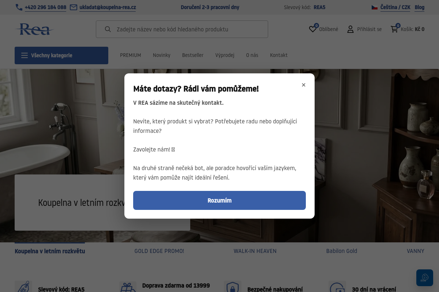
Task: Open the PREMIUM menu item
Action: click(x=131, y=55)
